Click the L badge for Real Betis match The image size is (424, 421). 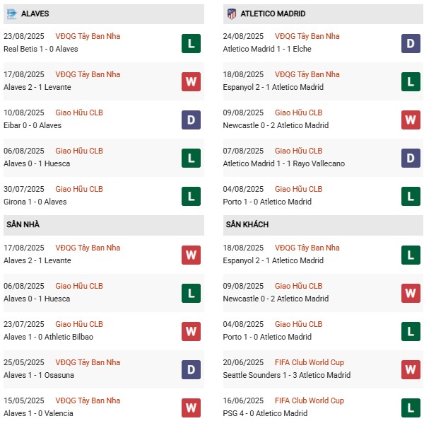191,43
